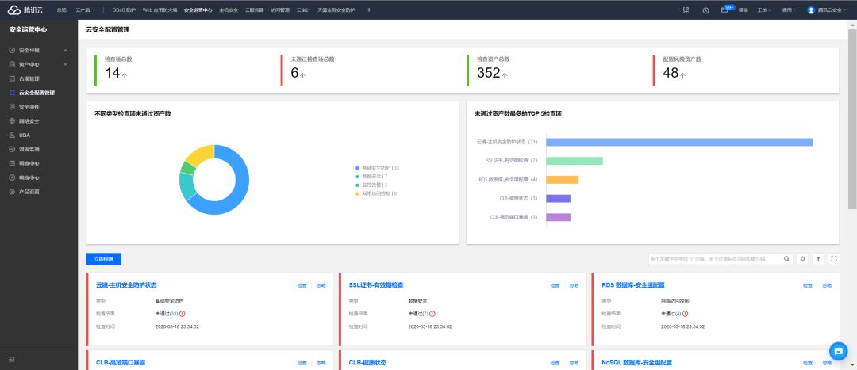857x370 pixels.
Task: Open the settings gear beside search box
Action: pyautogui.click(x=802, y=258)
